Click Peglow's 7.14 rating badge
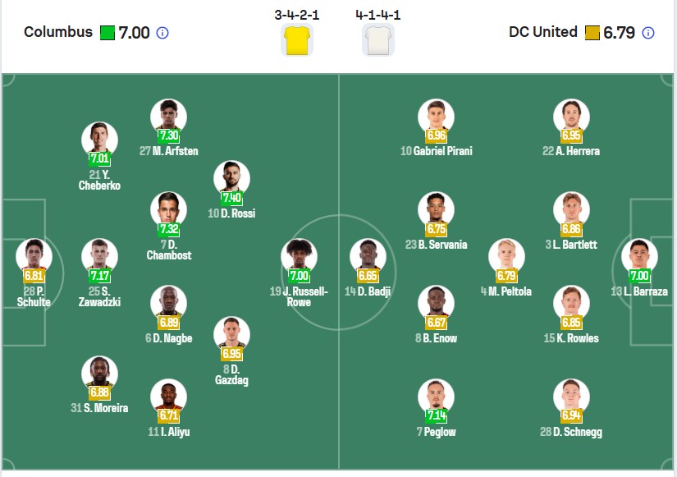677x477 pixels. click(x=436, y=415)
